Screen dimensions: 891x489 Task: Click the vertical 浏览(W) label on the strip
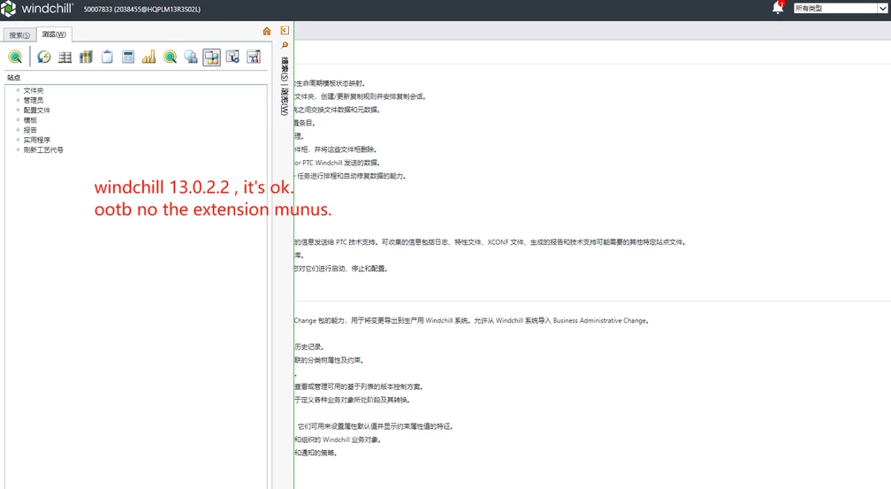(x=285, y=101)
